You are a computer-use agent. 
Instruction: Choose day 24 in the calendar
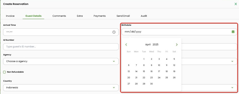pos(159,78)
